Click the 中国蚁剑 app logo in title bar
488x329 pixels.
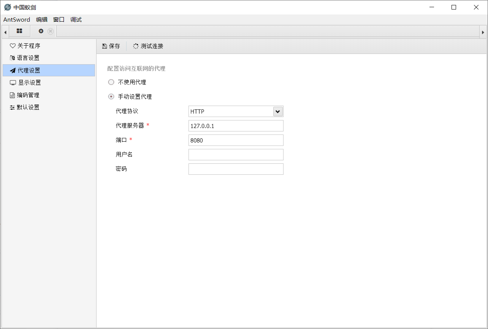coord(7,7)
